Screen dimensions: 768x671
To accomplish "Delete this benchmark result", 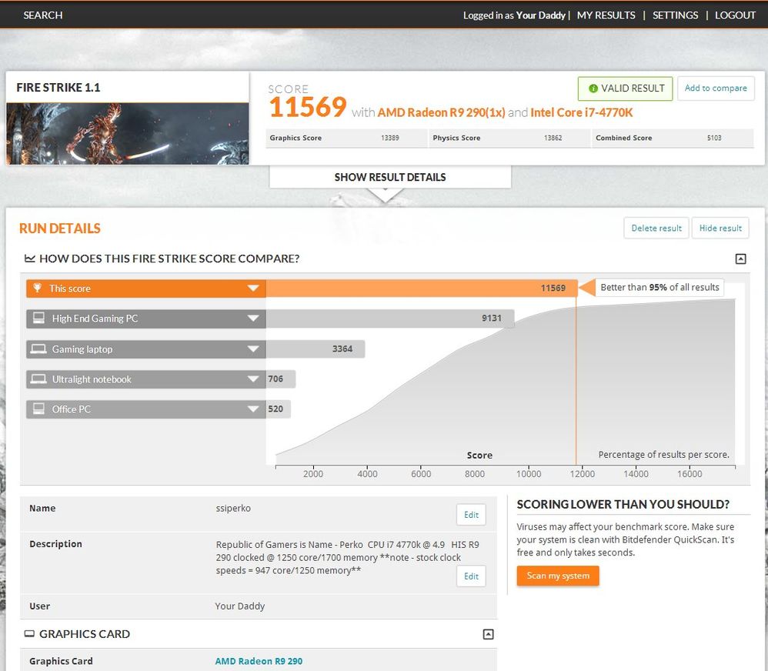I will pyautogui.click(x=656, y=229).
